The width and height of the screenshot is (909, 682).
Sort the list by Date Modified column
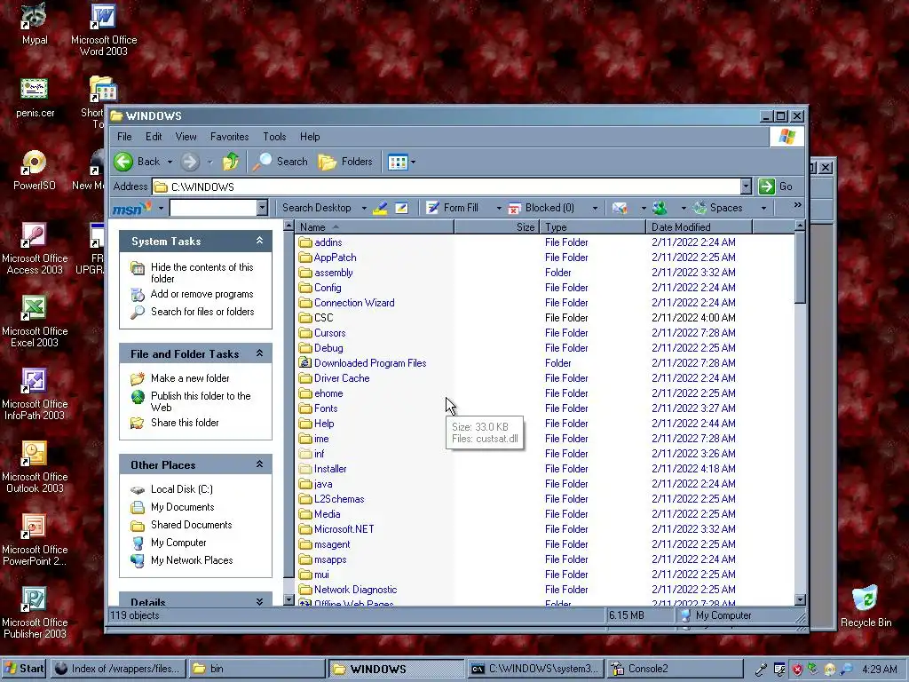699,226
